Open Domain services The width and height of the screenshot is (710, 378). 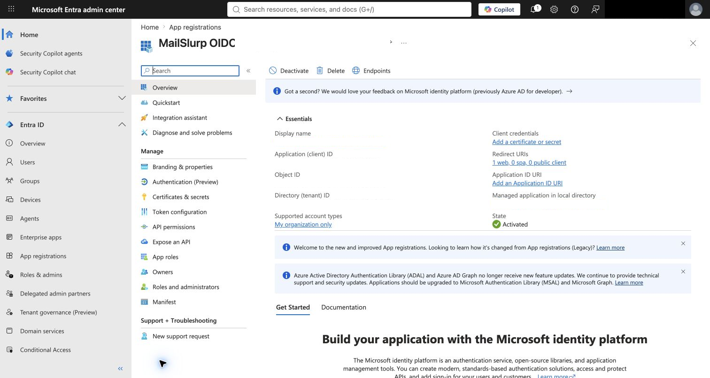42,331
